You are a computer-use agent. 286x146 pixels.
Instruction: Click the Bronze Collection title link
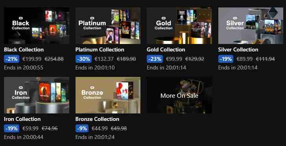pyautogui.click(x=97, y=119)
